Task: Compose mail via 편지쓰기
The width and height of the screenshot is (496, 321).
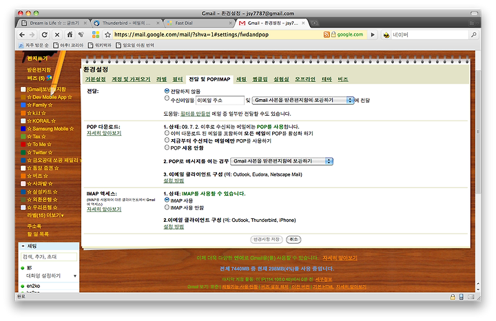Action: point(37,59)
